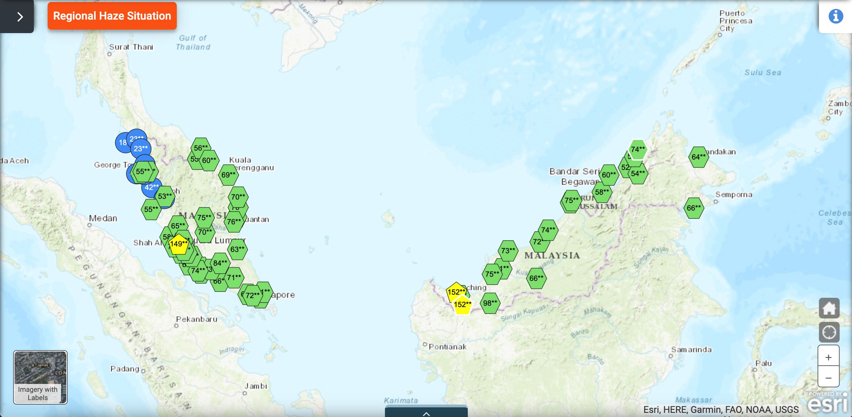
Task: Expand the bottom panel with up arrow
Action: (x=426, y=413)
